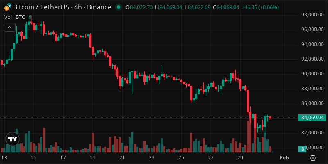Viewport: 328px width, 164px height.
Task: Click the 94,000.00 price axis label
Action: click(x=312, y=44)
